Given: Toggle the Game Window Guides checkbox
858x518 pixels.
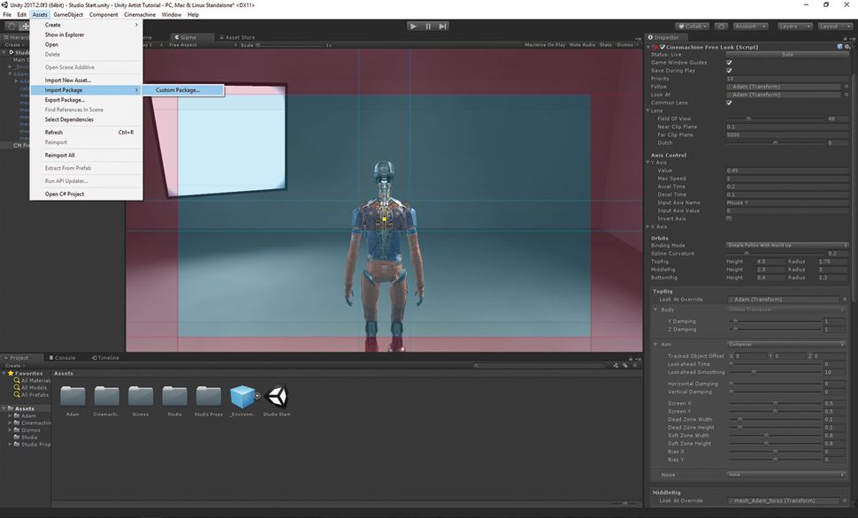Looking at the screenshot, I should (729, 63).
